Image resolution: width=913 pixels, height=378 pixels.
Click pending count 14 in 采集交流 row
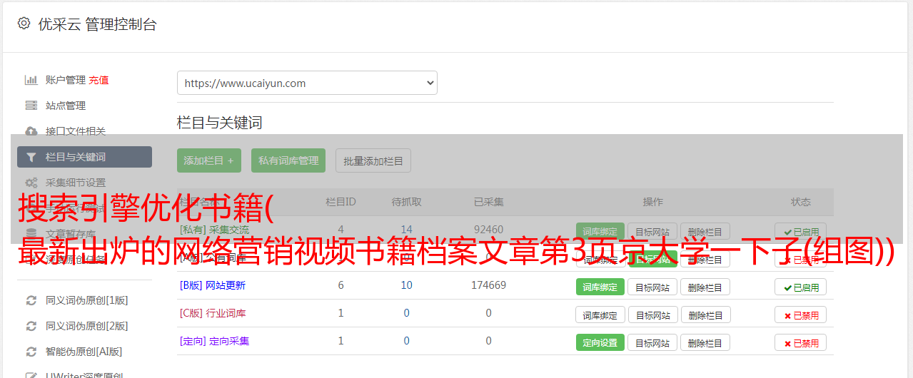(406, 230)
